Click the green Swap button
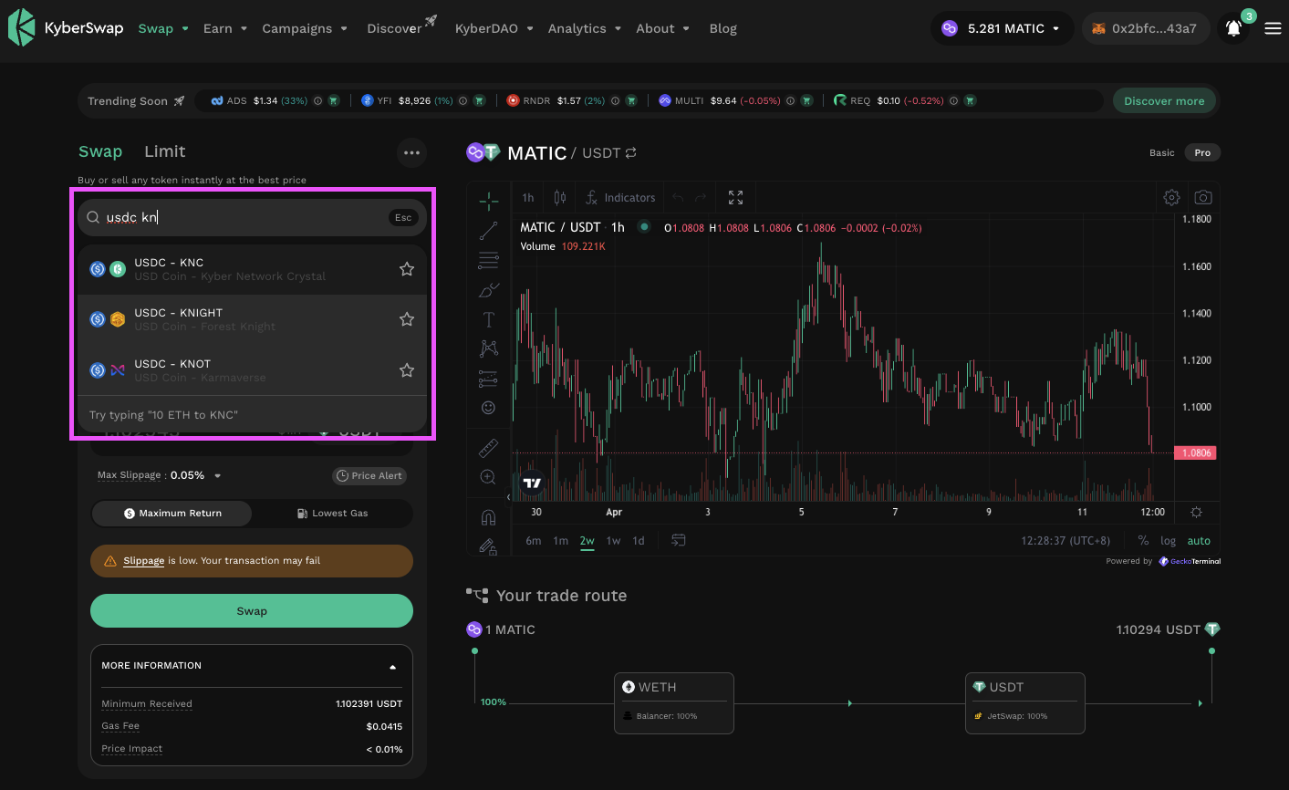 (252, 611)
